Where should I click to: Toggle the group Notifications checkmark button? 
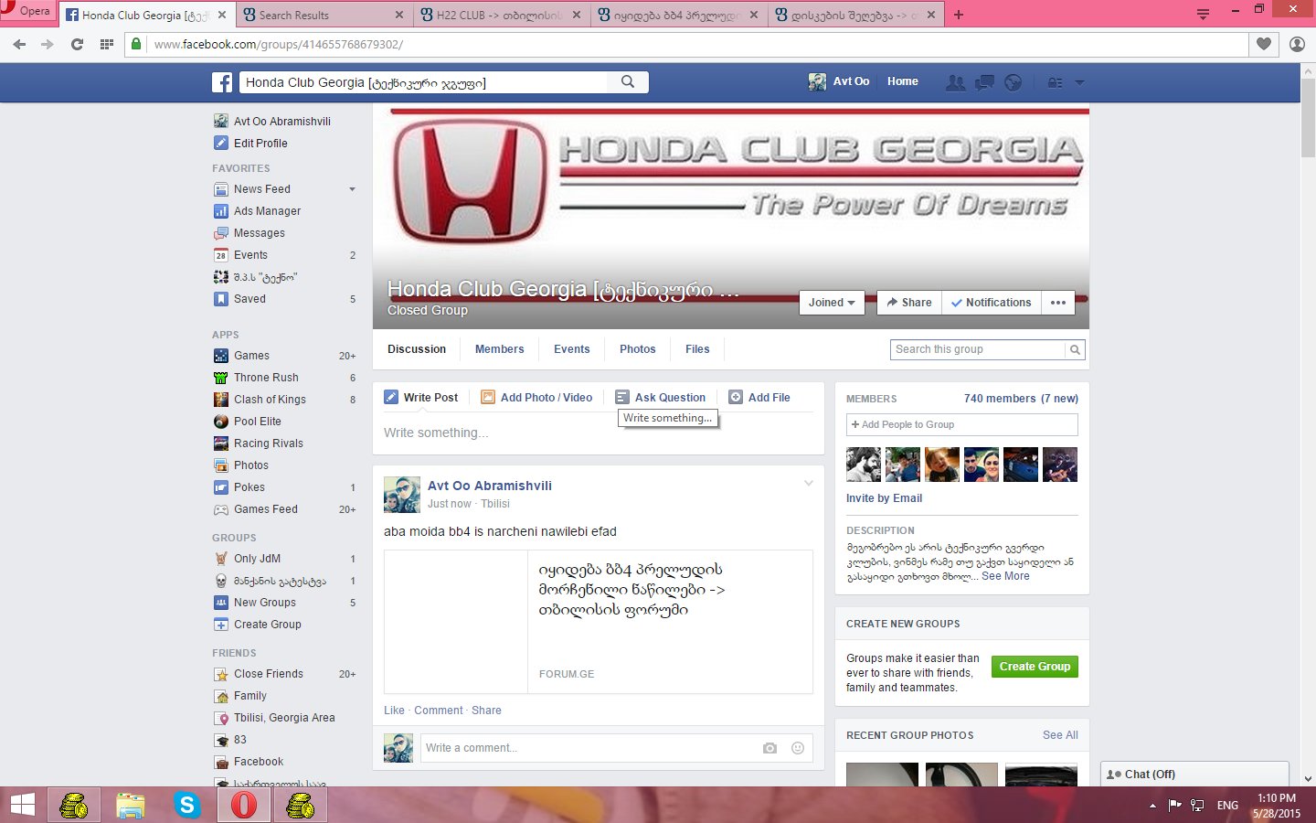pos(991,303)
